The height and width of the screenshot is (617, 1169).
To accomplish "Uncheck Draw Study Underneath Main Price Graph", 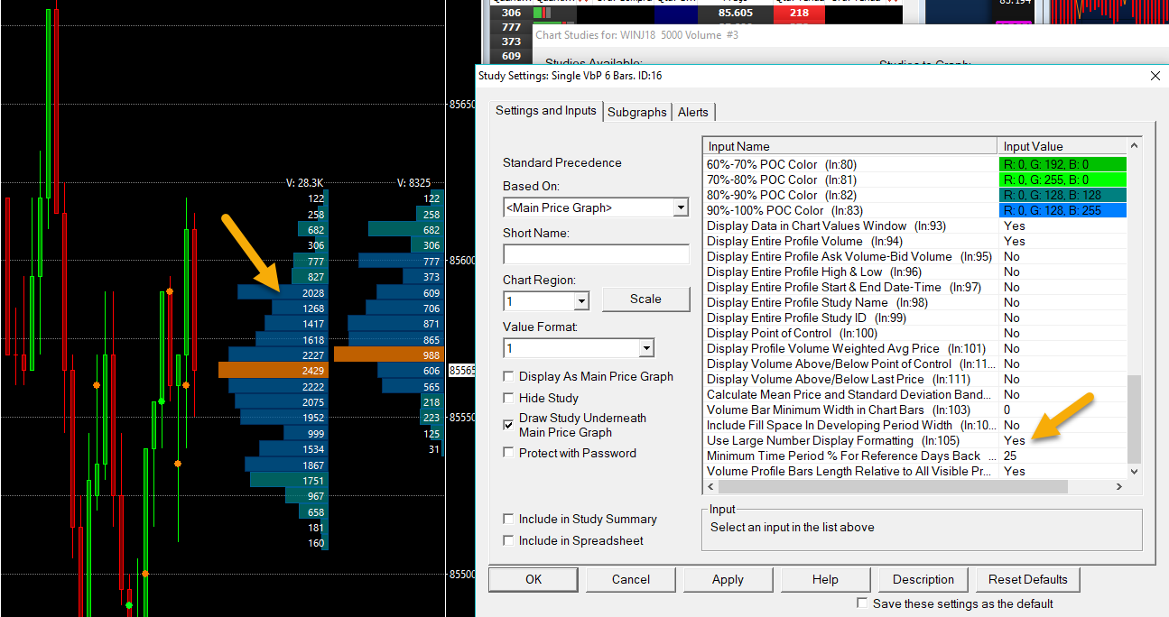I will [x=509, y=425].
